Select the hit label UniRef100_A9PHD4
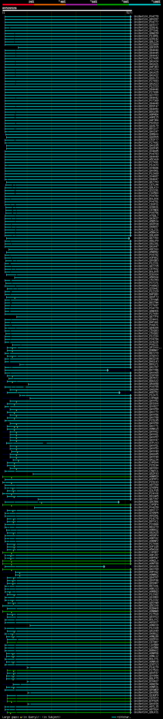 click(146, 115)
